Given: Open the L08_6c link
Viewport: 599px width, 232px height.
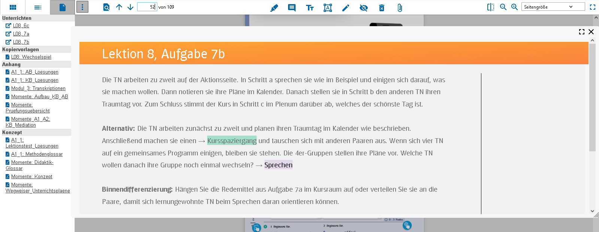Looking at the screenshot, I should coord(21,25).
